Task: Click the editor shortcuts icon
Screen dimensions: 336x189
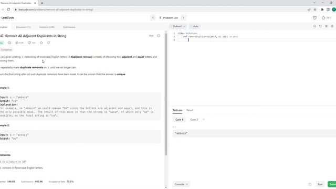Action: pyautogui.click(x=326, y=26)
